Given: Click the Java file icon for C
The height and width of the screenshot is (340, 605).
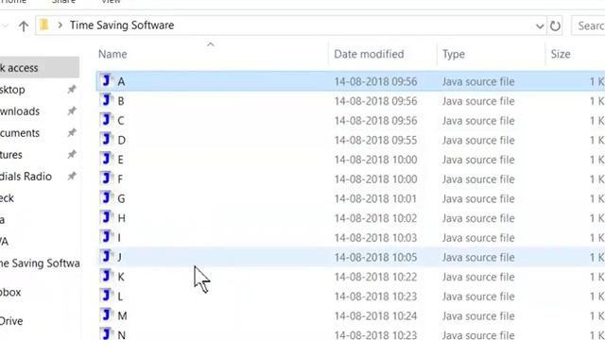Looking at the screenshot, I should pyautogui.click(x=106, y=120).
